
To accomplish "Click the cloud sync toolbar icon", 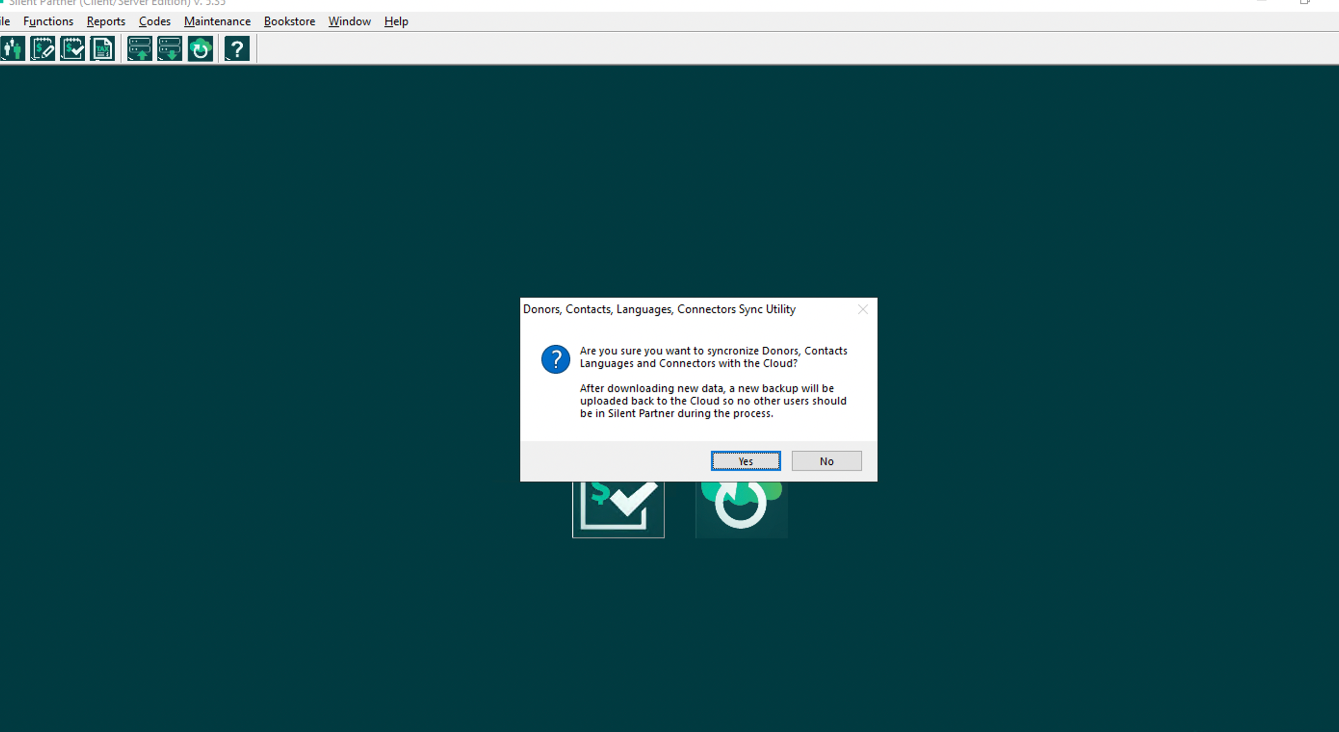I will click(200, 49).
